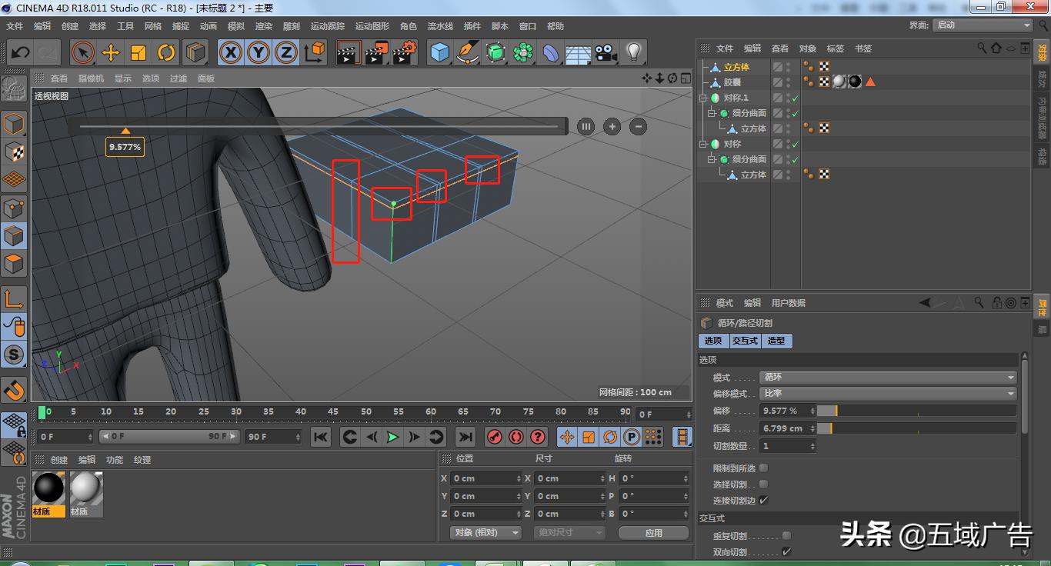
Task: Click the cube primitive icon to add a cube
Action: point(439,52)
